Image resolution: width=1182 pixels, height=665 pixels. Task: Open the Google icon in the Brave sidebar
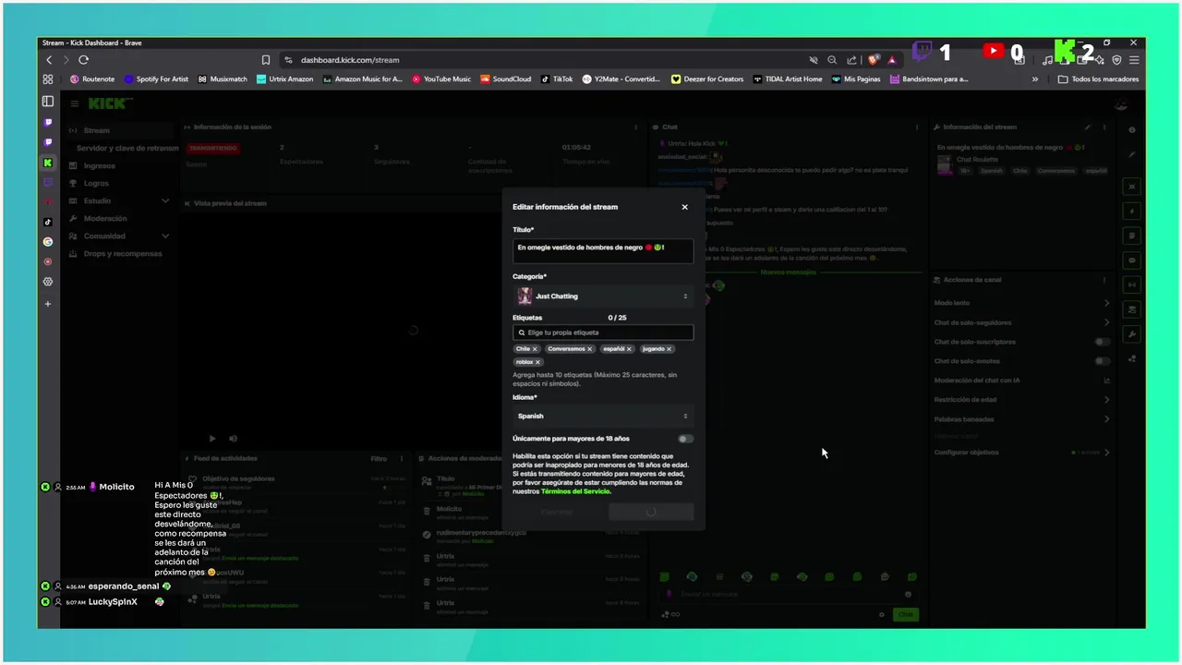[x=48, y=242]
